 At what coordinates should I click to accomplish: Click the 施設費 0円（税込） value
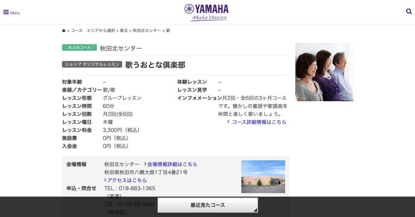(x=116, y=138)
